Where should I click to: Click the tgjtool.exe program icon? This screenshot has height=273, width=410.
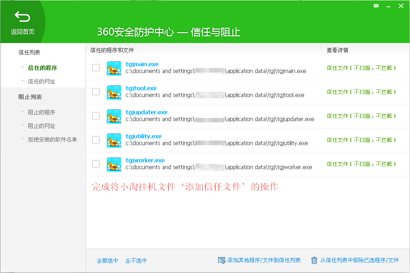(114, 93)
